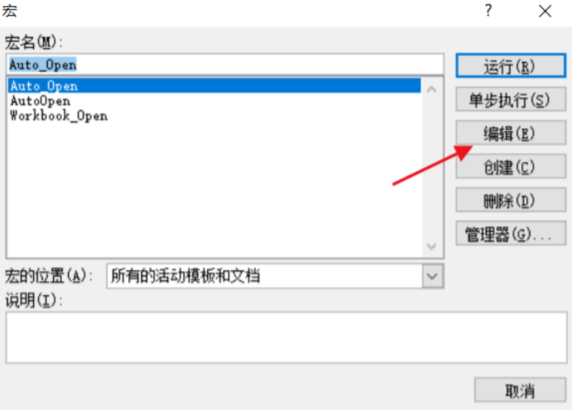Expand the 宏的位置 dropdown arrow
Viewport: 572px width, 410px height.
[433, 276]
